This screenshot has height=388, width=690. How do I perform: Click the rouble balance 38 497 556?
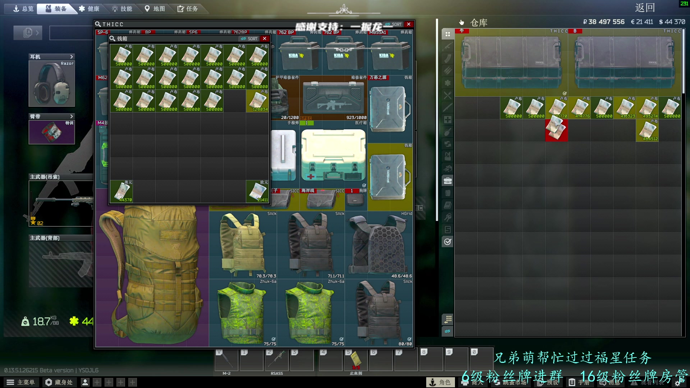pyautogui.click(x=604, y=22)
